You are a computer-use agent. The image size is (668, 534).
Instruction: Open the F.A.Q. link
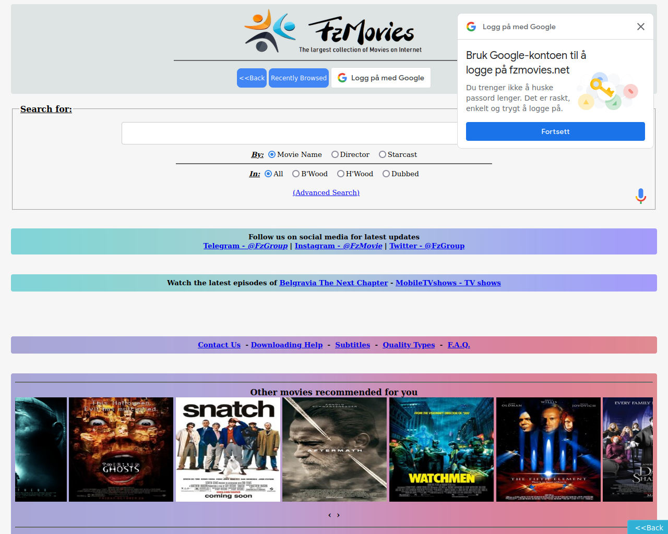click(459, 345)
